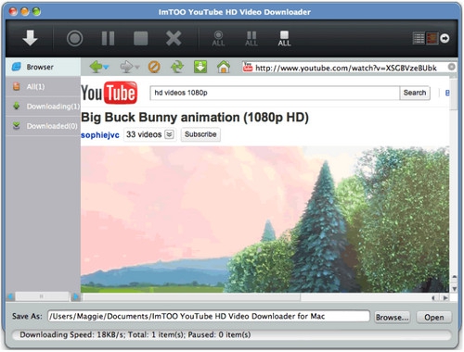This screenshot has width=464, height=352.
Task: Click sidebar scroll right arrow
Action: [75, 296]
